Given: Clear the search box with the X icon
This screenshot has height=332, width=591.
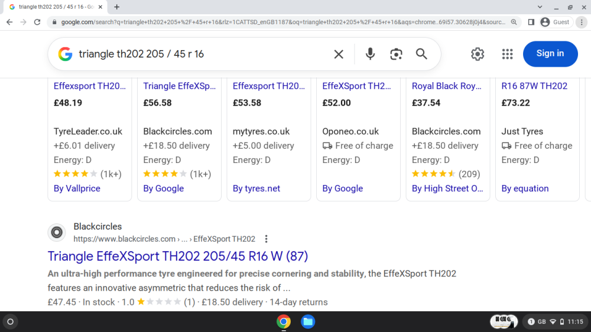Looking at the screenshot, I should [x=339, y=54].
